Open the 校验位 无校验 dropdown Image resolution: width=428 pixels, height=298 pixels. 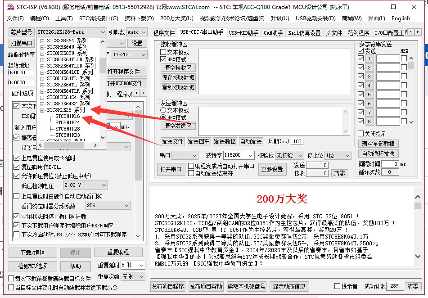pyautogui.click(x=289, y=156)
